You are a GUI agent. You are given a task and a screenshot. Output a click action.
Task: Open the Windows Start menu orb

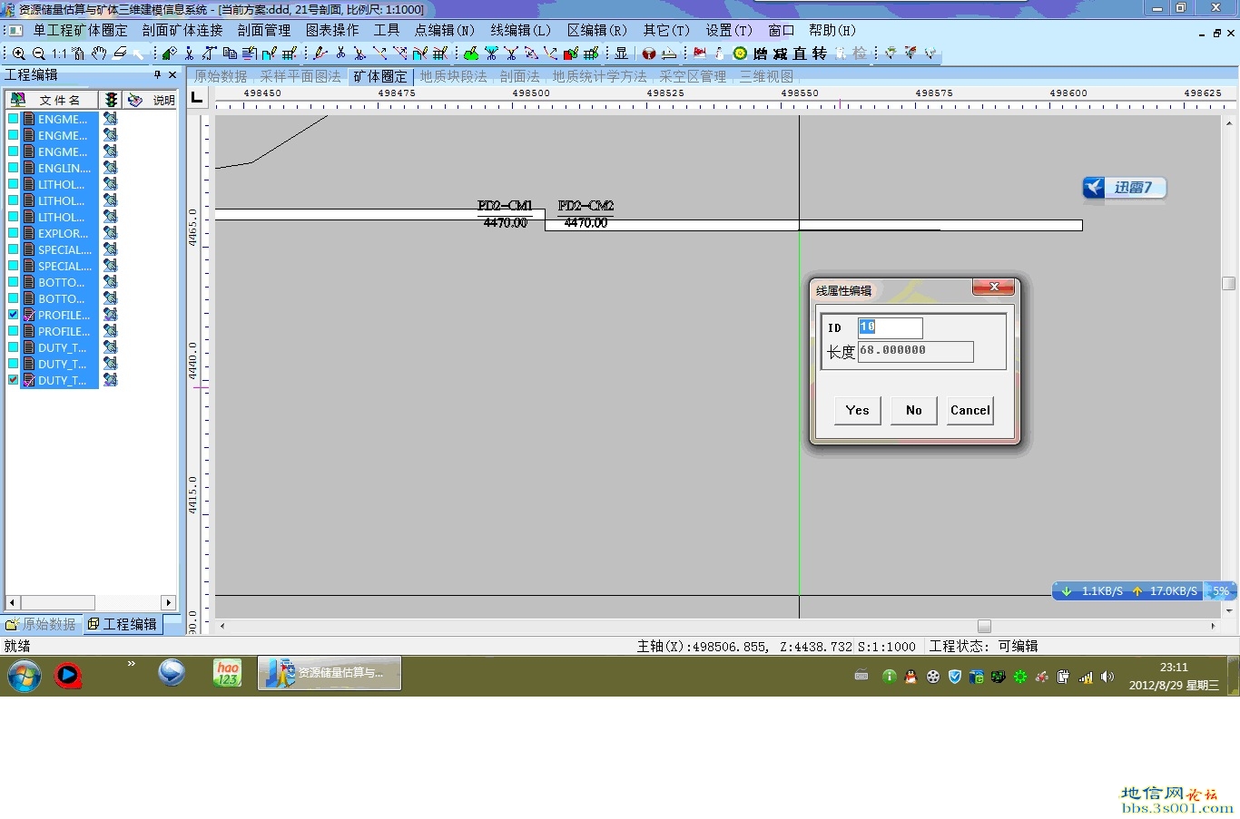coord(25,675)
